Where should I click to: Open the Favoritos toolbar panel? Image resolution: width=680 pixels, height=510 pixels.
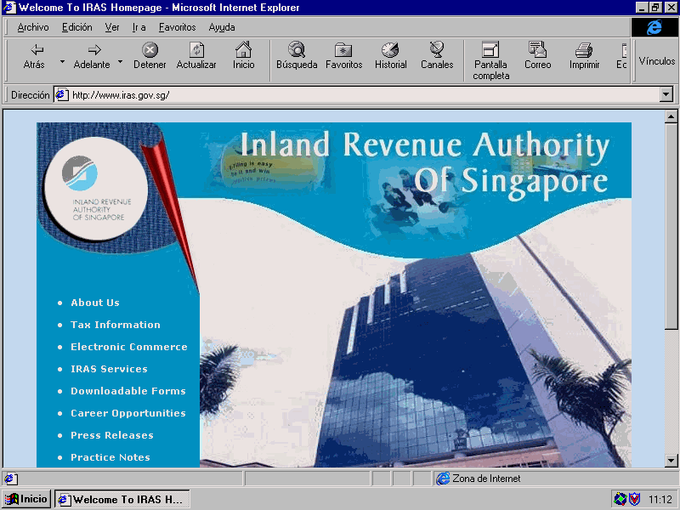click(344, 56)
